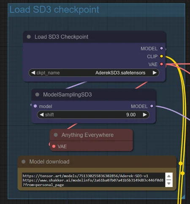Viewport: 190px width, 204px height.
Task: Collapse the Model download note via its dot
Action: (x=24, y=162)
